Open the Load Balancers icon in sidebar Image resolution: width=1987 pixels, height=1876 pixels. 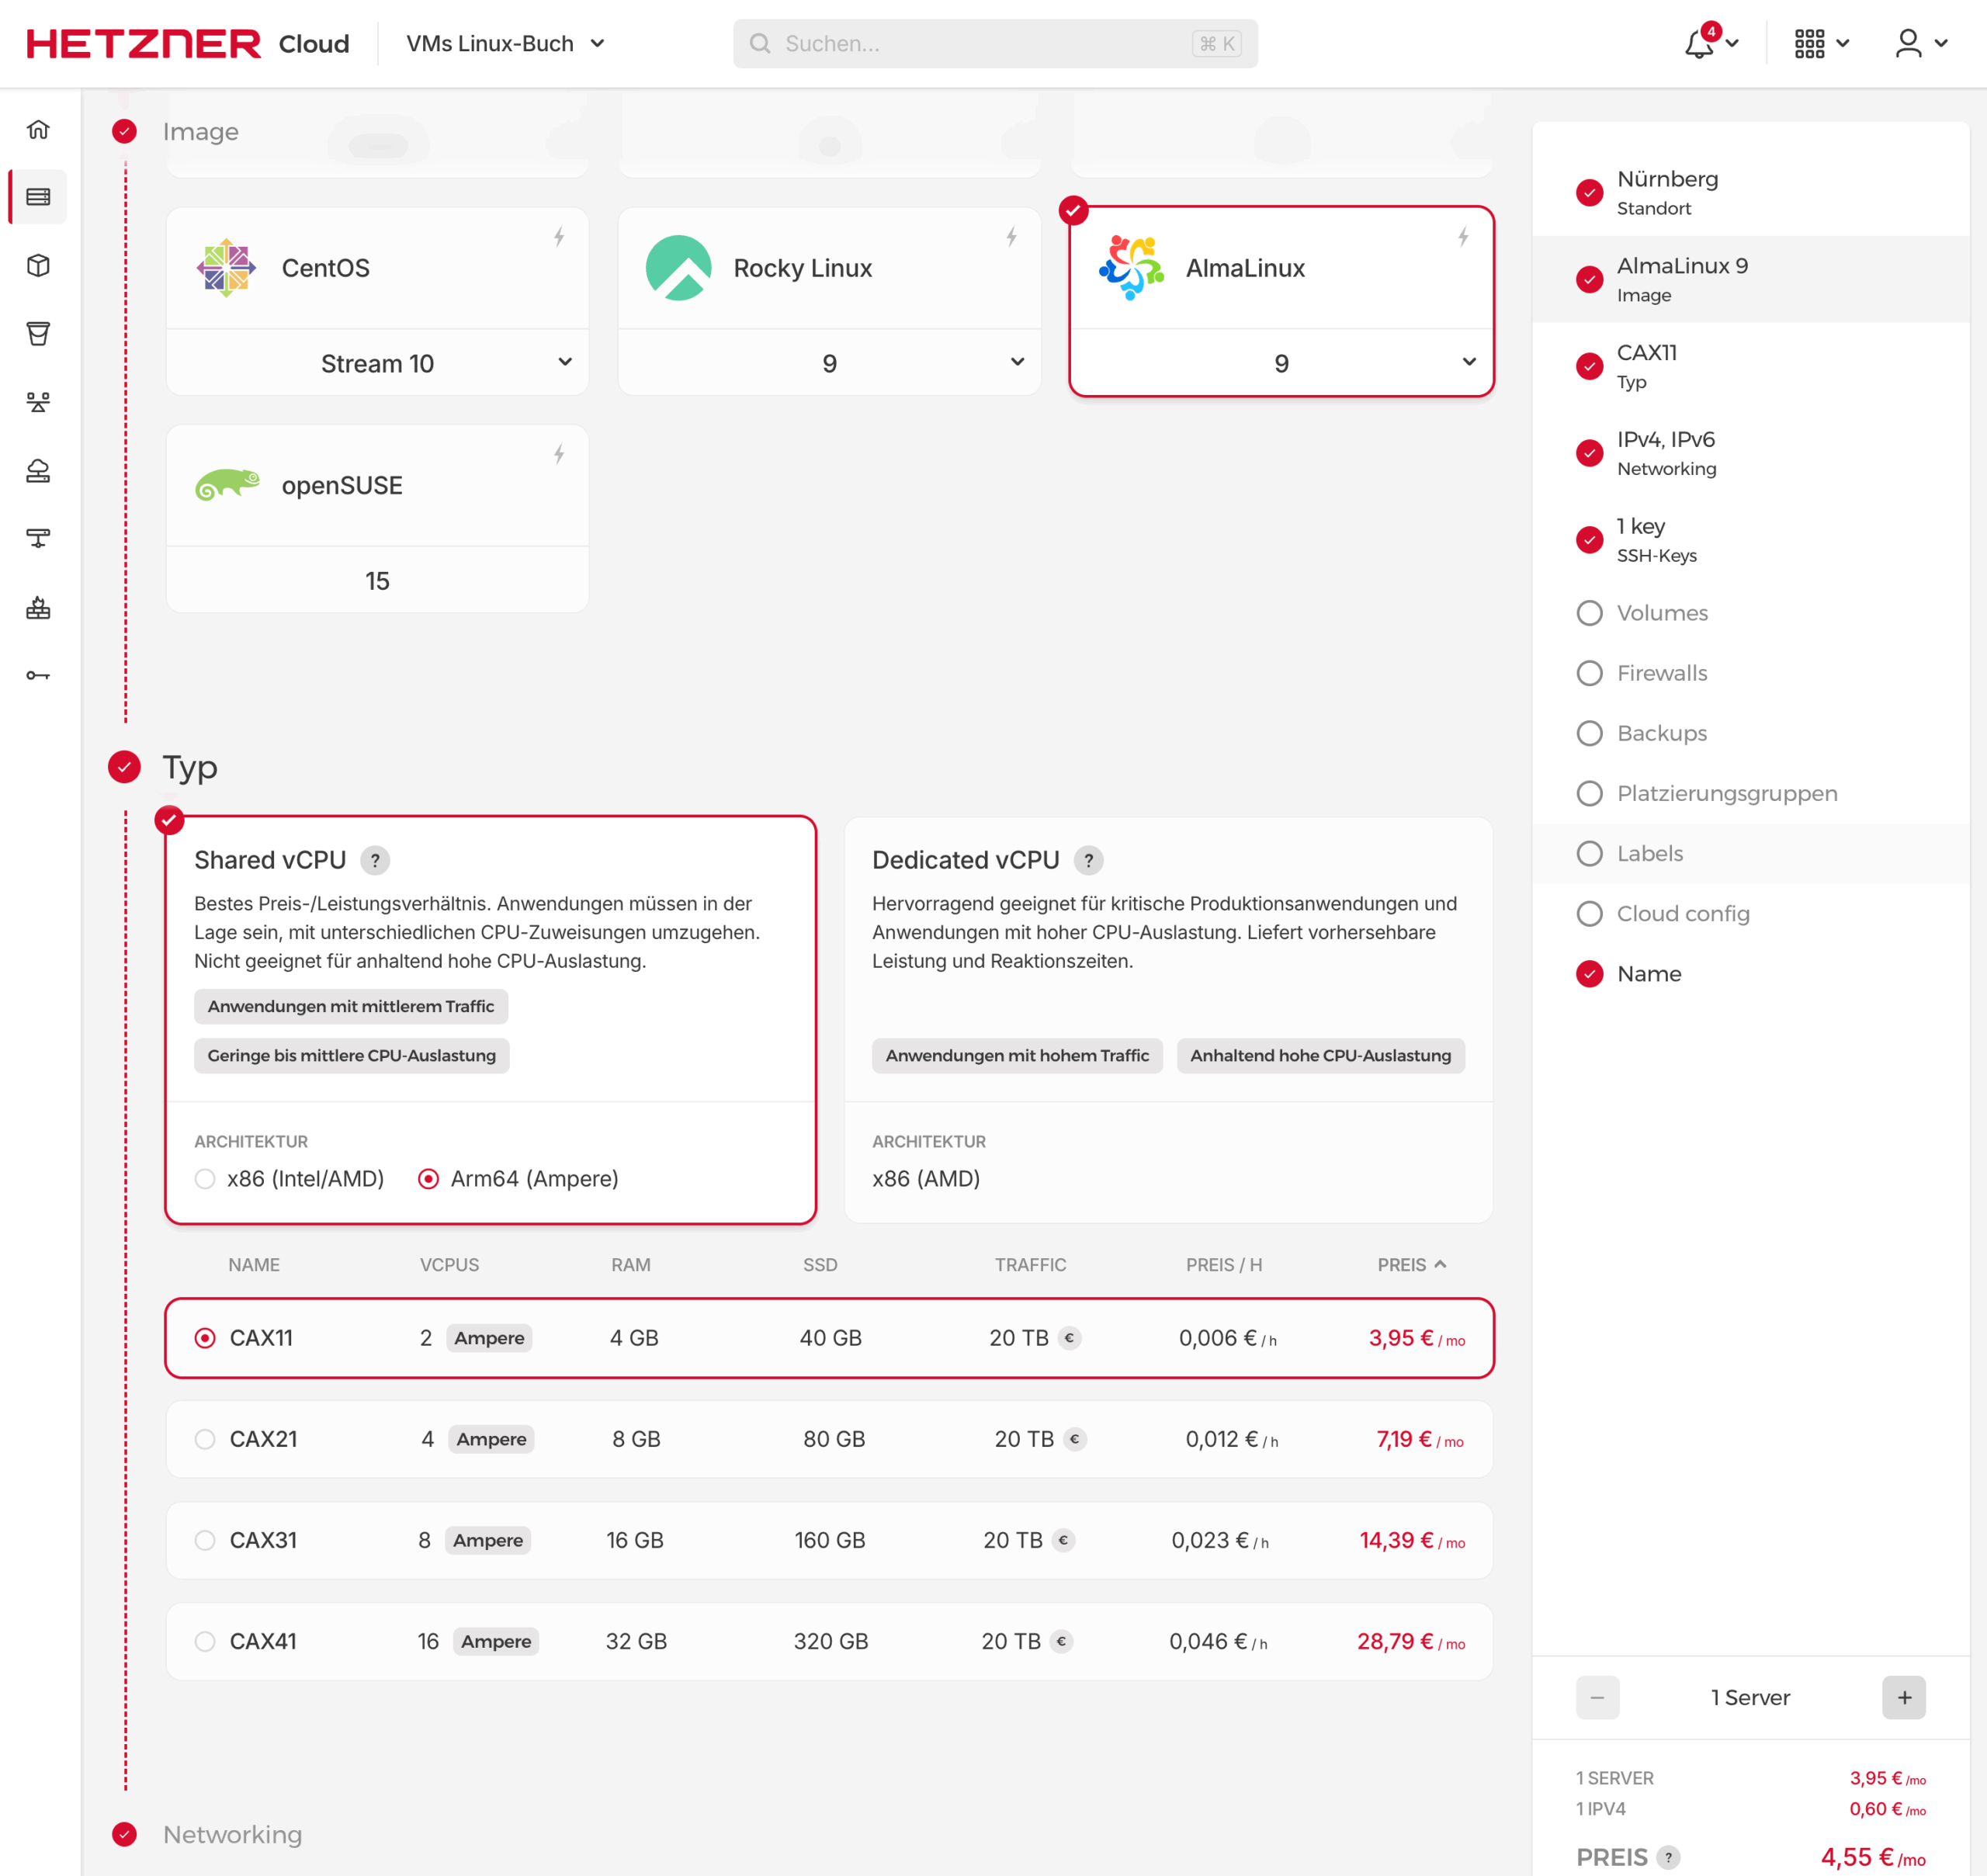point(38,402)
